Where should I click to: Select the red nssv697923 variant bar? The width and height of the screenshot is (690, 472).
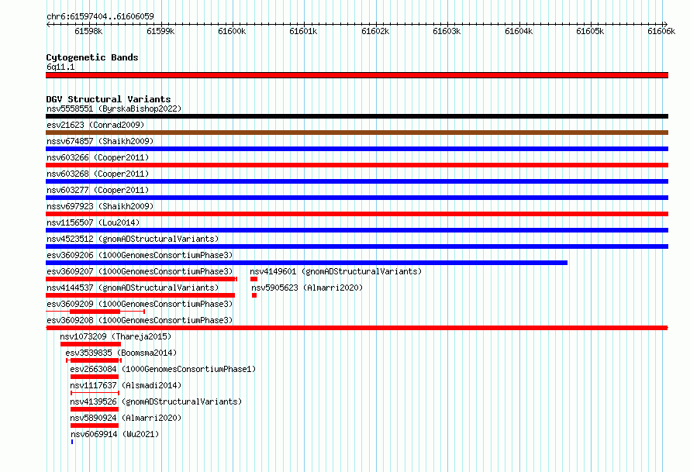[357, 214]
